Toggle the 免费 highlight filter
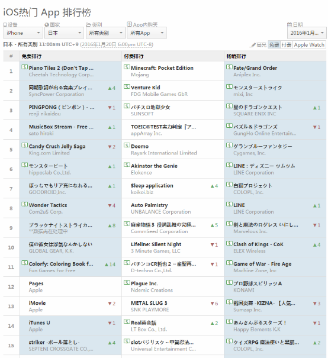 [x=274, y=45]
